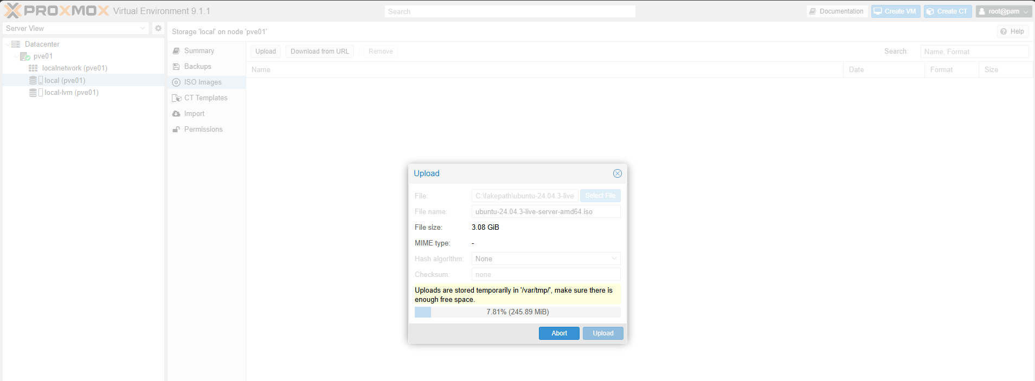Screen dimensions: 1035x381
Task: Collapse the pve01 tree node
Action: [16, 56]
